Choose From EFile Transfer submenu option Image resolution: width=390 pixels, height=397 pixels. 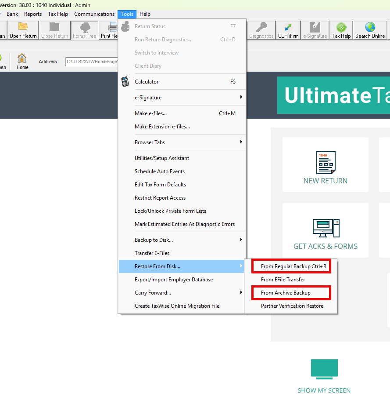291,280
